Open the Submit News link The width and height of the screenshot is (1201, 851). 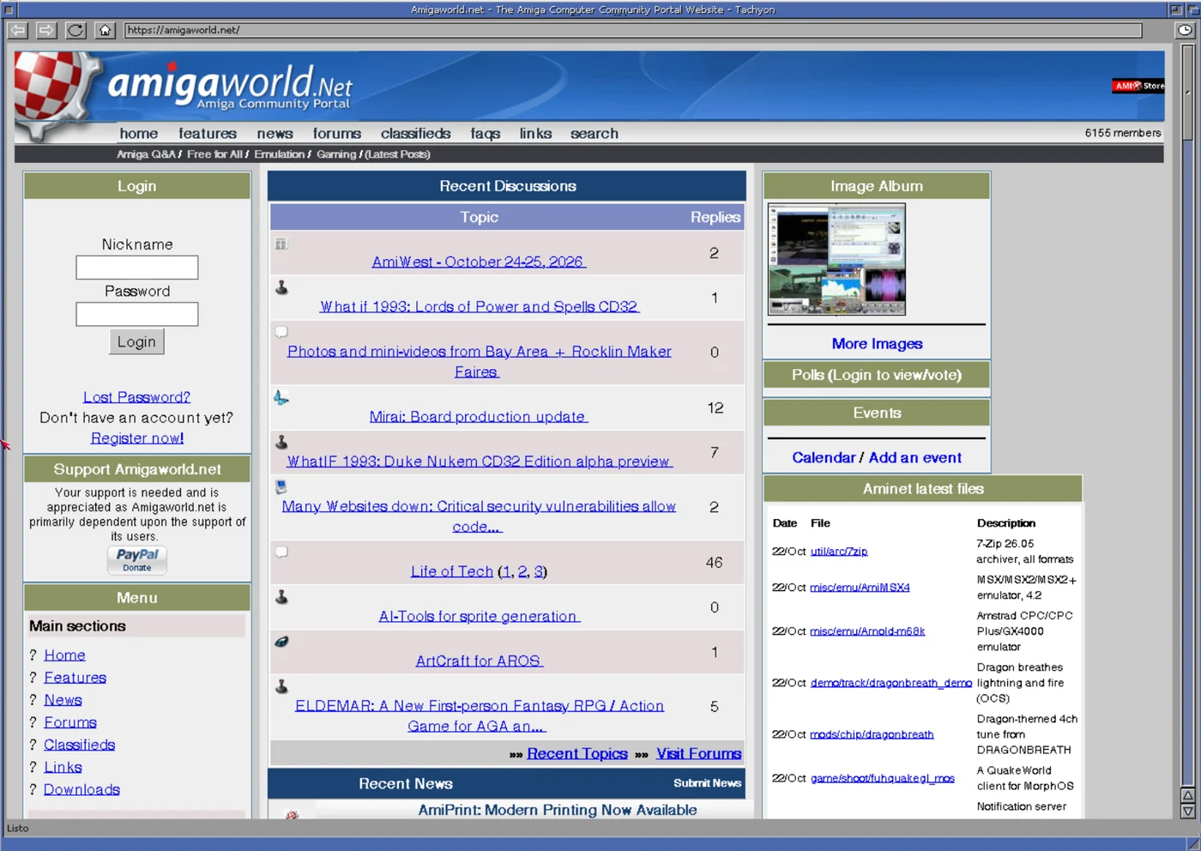(707, 783)
